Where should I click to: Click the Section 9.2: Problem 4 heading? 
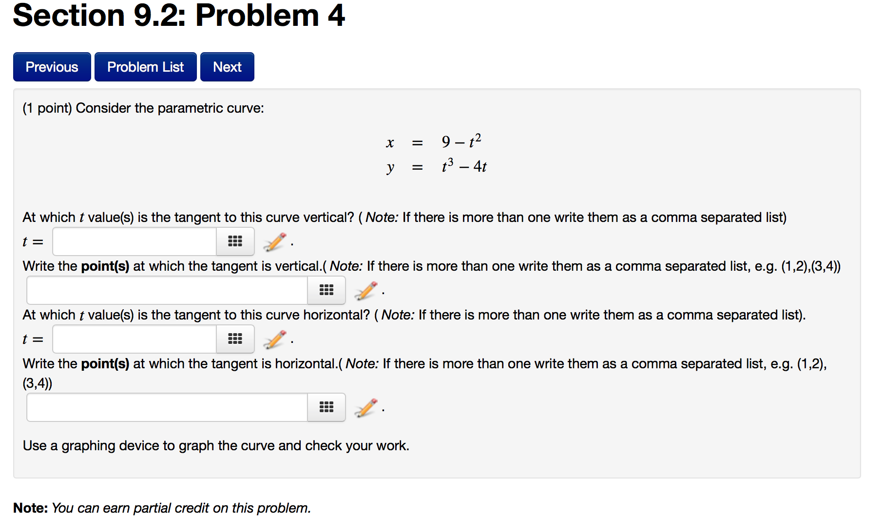[x=179, y=16]
